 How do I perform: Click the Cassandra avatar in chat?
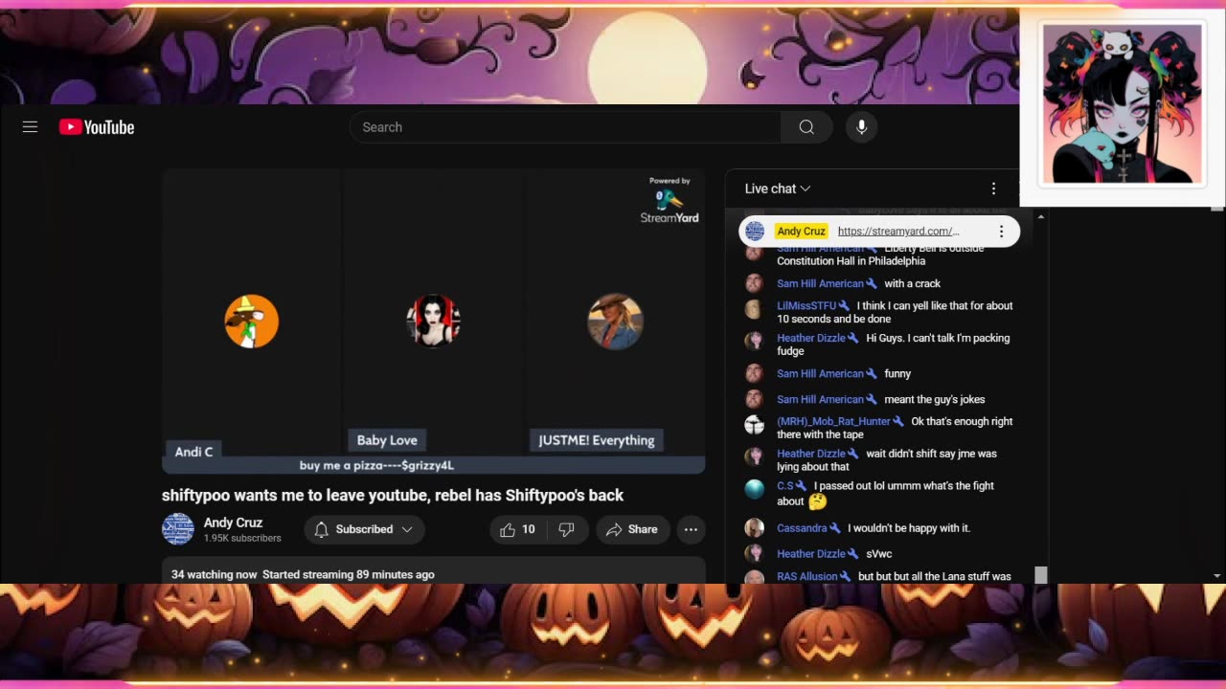[x=755, y=528]
